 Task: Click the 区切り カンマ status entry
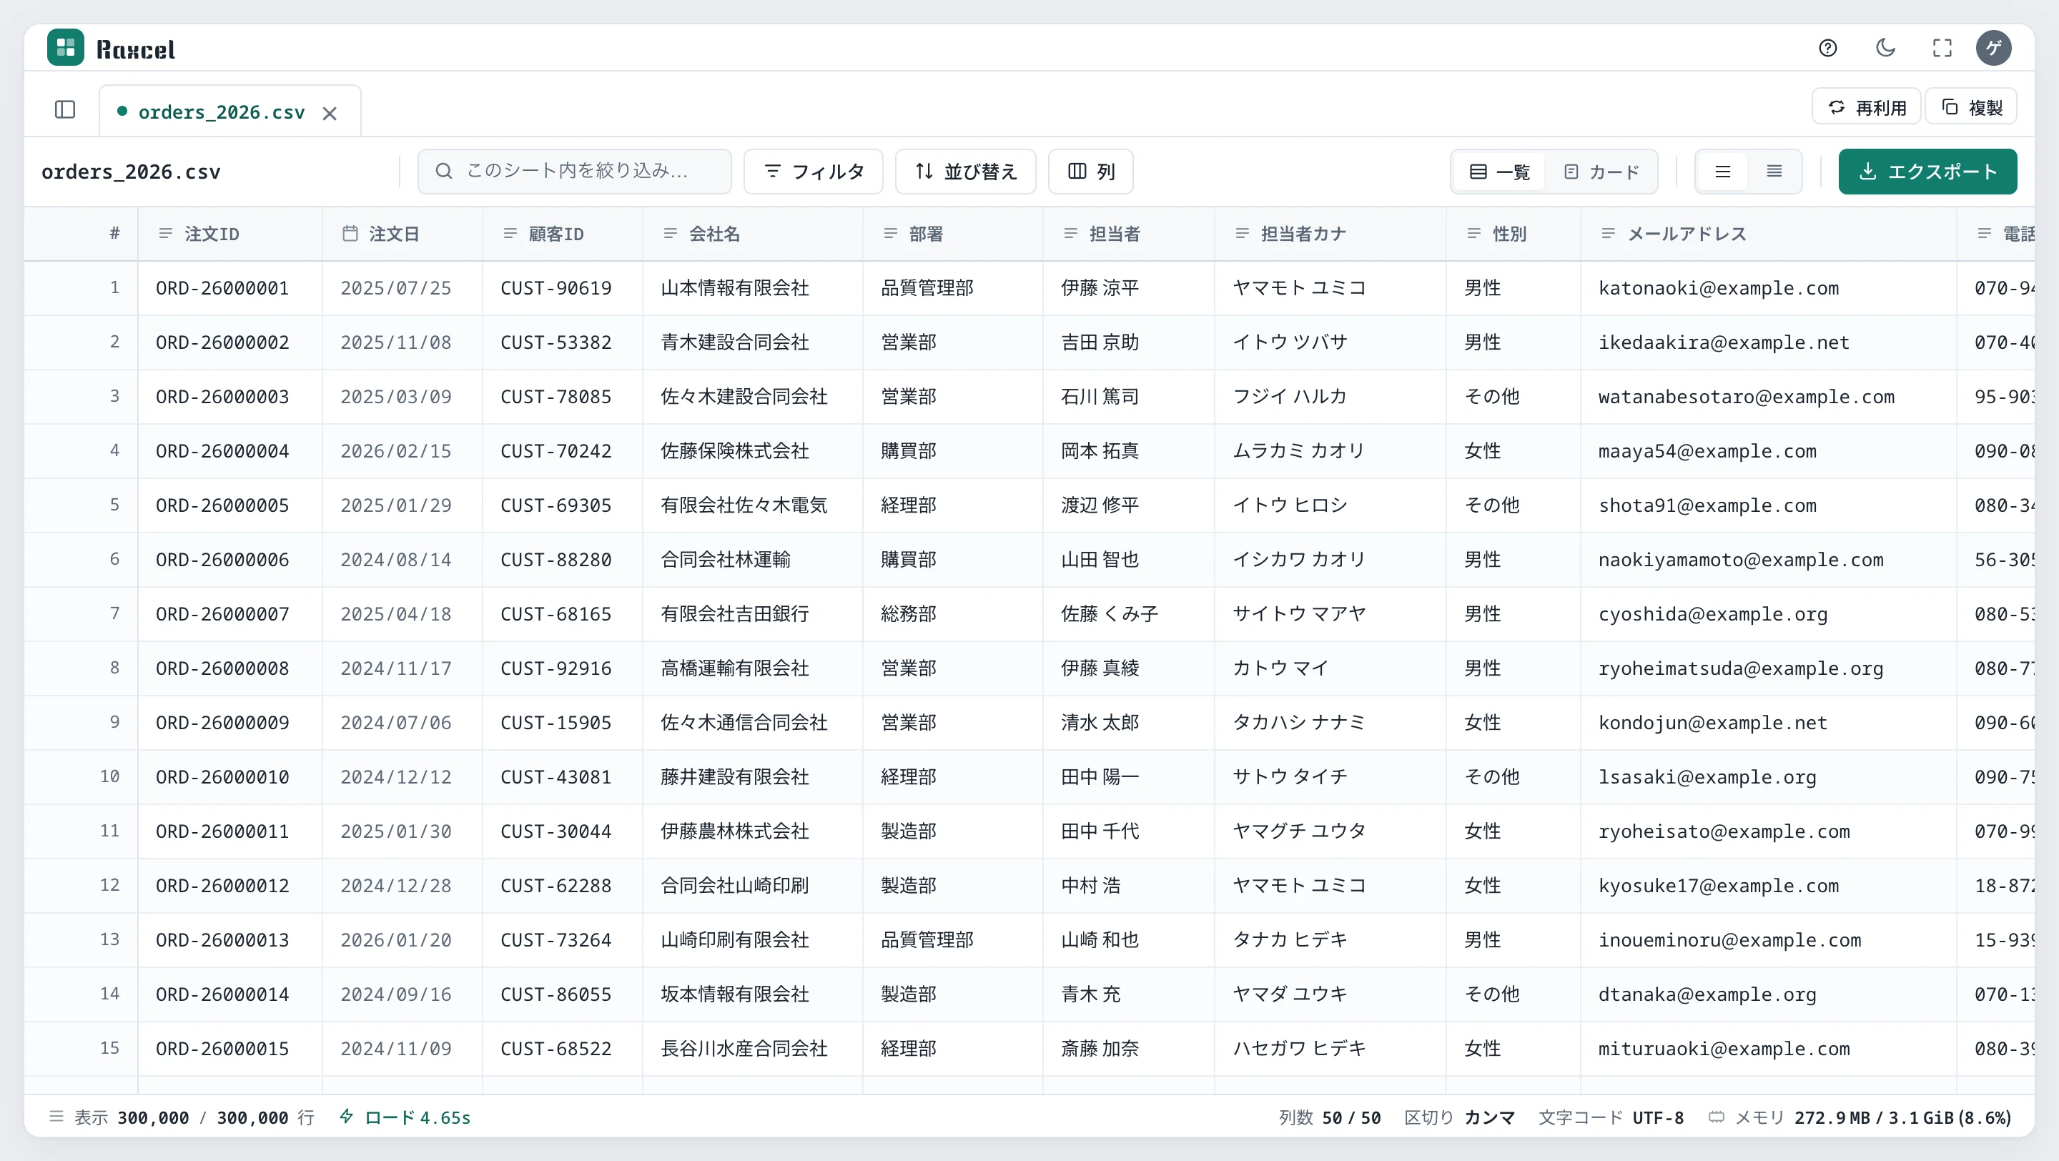coord(1459,1118)
